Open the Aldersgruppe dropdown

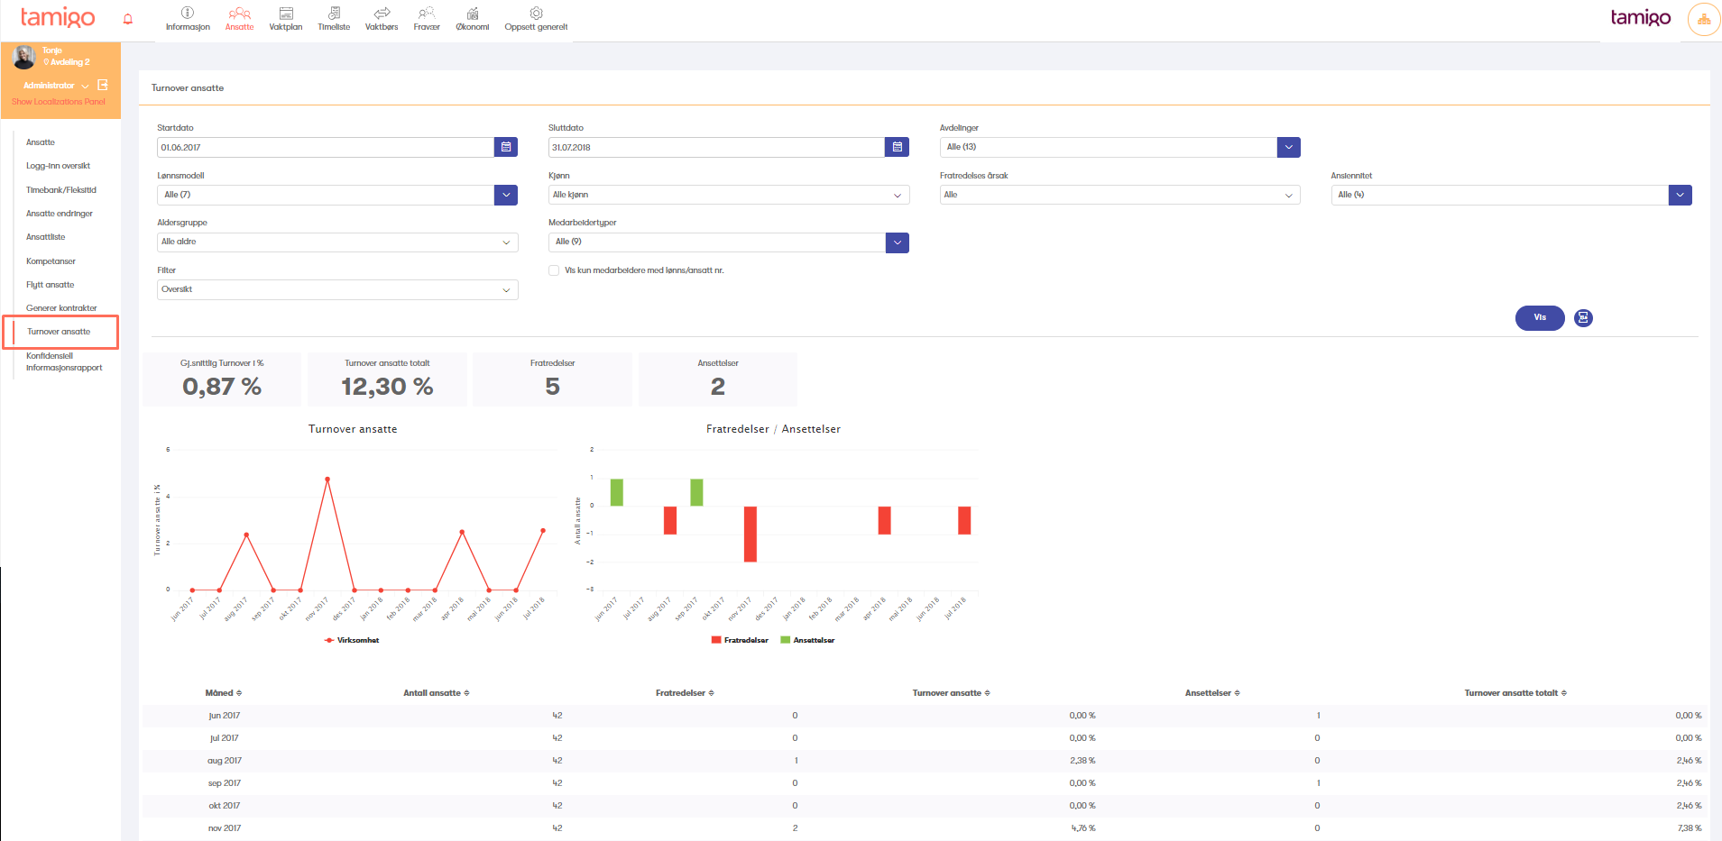337,242
